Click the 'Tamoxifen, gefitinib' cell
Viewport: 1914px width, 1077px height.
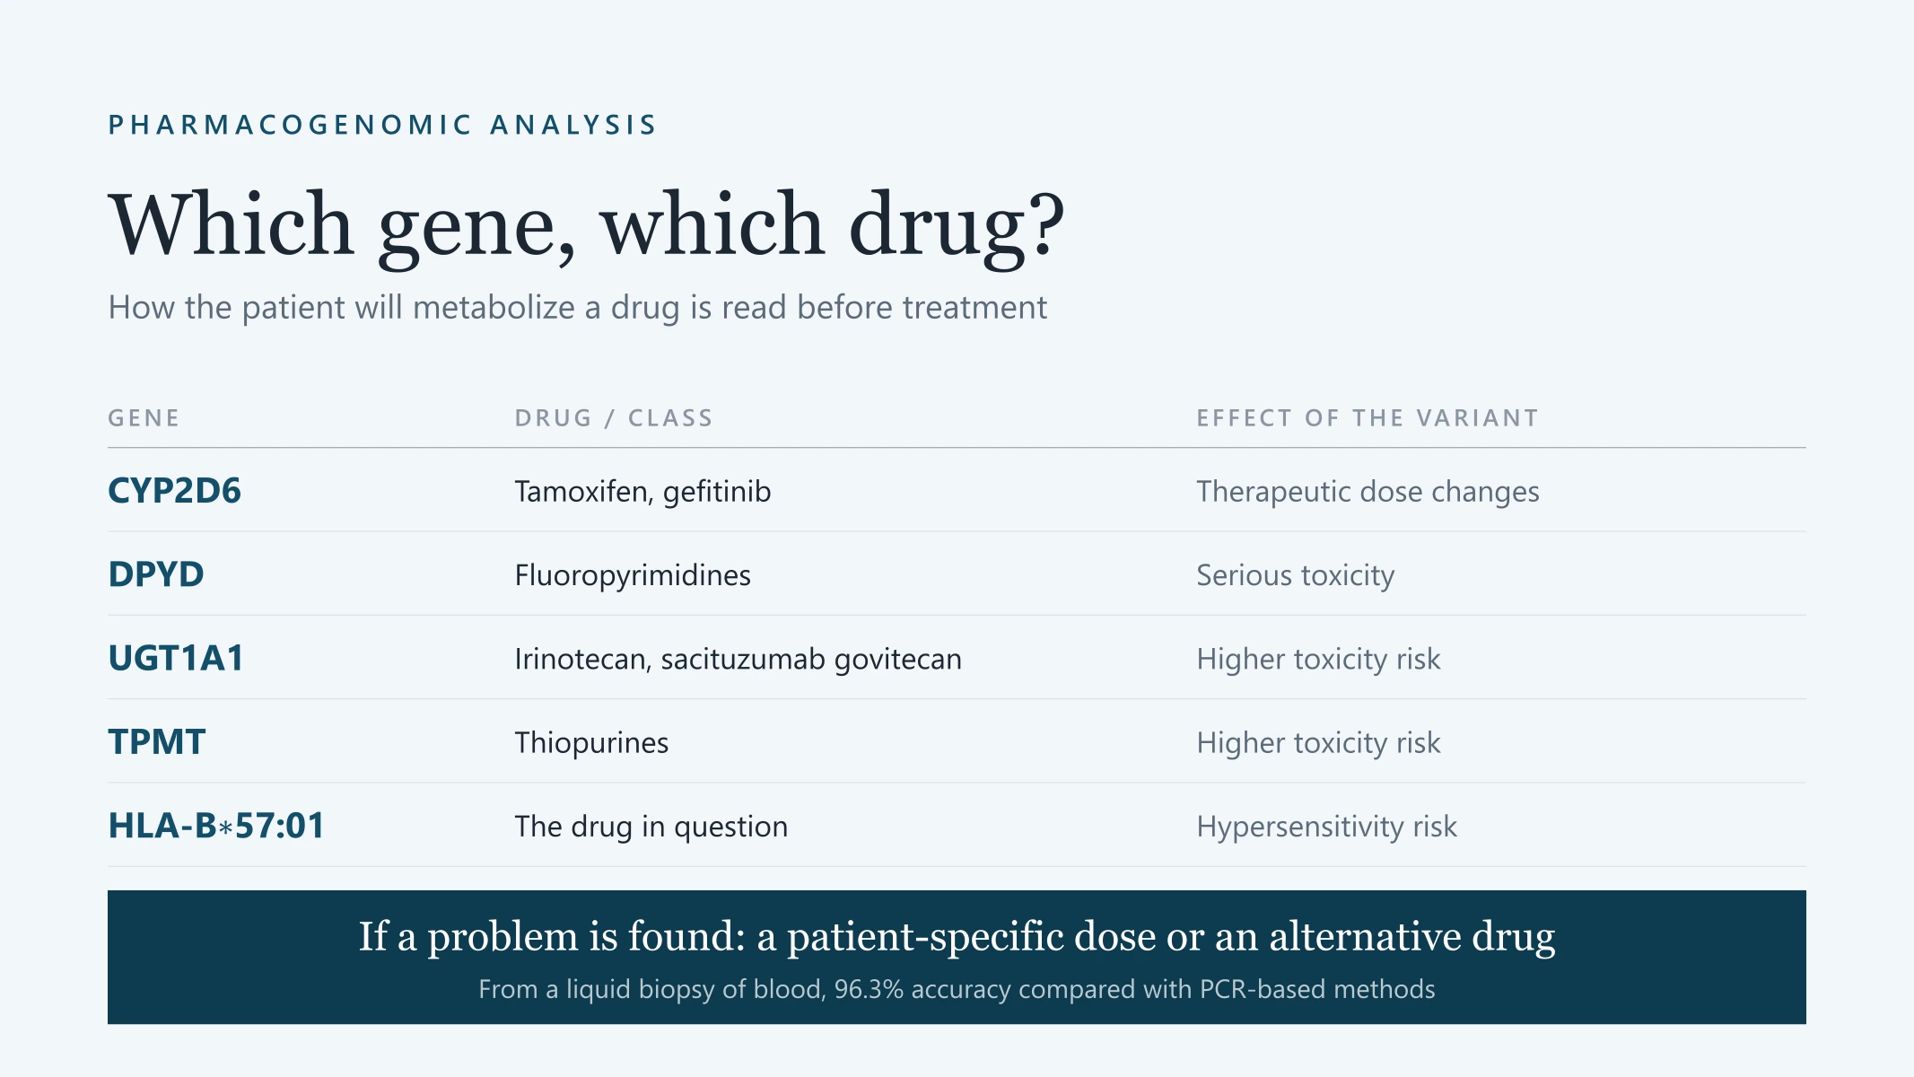(642, 492)
